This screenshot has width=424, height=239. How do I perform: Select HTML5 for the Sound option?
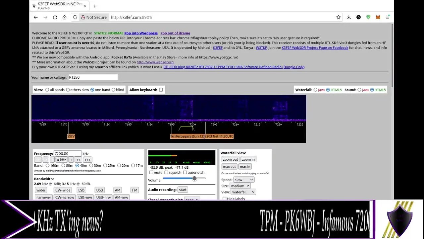click(372, 90)
